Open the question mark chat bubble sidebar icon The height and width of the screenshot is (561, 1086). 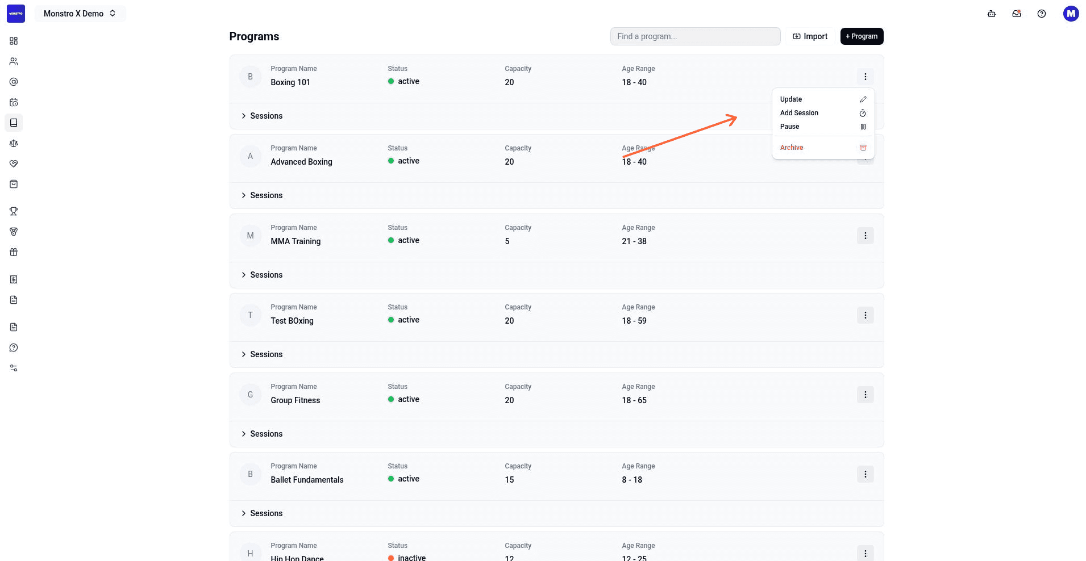pyautogui.click(x=14, y=348)
